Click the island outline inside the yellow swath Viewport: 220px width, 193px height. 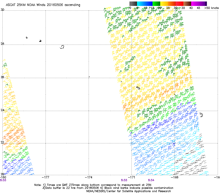pos(138,88)
